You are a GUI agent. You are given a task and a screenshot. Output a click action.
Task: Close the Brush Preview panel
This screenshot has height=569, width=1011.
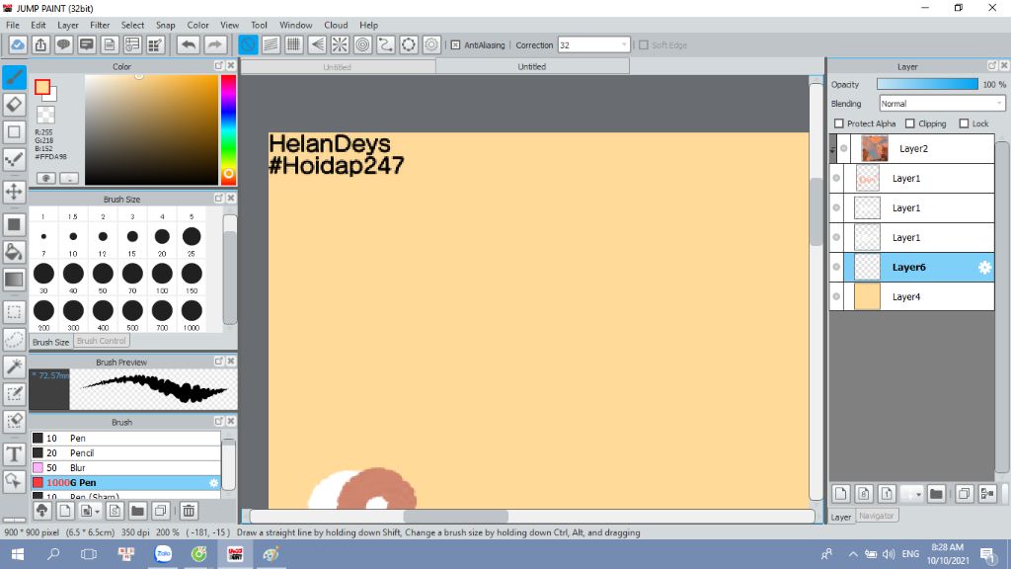point(231,362)
